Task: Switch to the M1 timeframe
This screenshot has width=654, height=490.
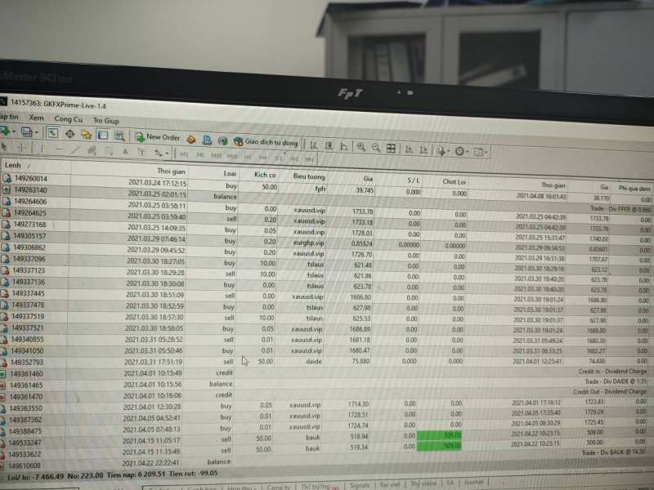Action: pos(185,154)
